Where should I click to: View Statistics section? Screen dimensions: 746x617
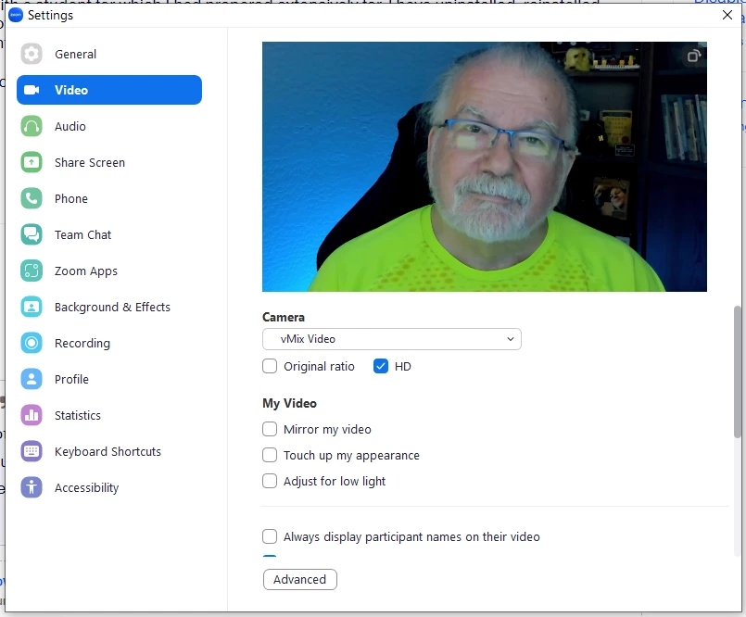coord(109,415)
